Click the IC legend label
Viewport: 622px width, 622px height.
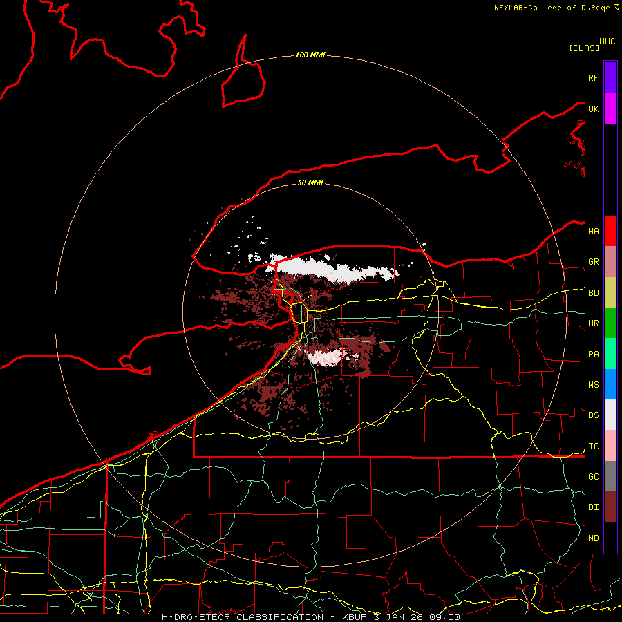pyautogui.click(x=593, y=446)
